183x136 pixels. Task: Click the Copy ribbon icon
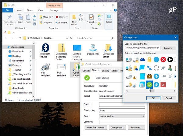point(20,17)
